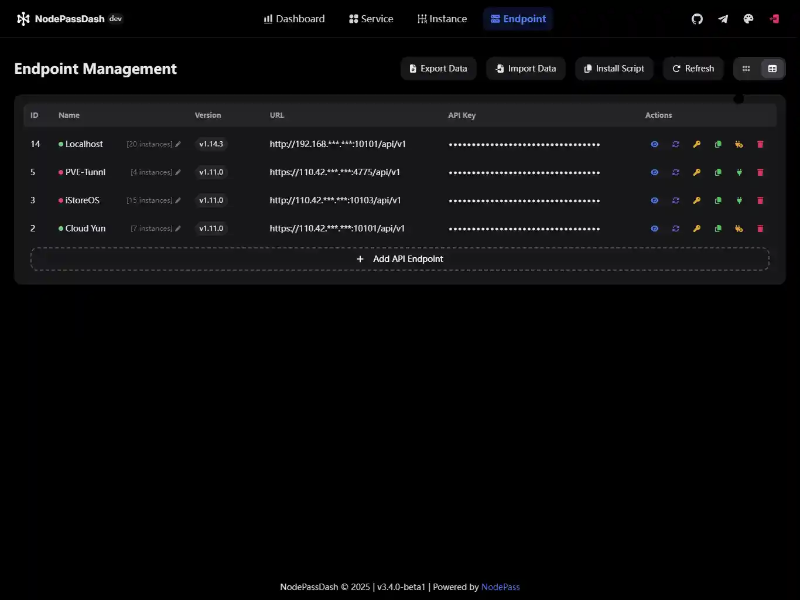Open the theme palette icon

[748, 19]
